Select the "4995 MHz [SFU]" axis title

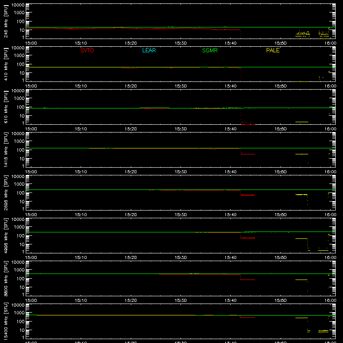click(x=6, y=235)
